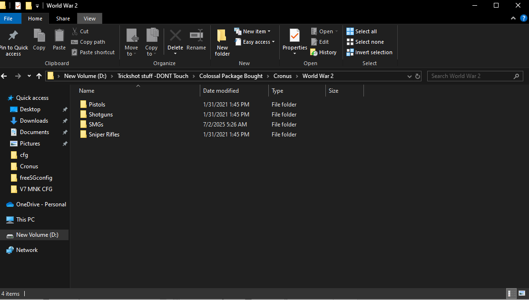Expand the address bar history dropdown
This screenshot has height=300, width=529.
(409, 76)
